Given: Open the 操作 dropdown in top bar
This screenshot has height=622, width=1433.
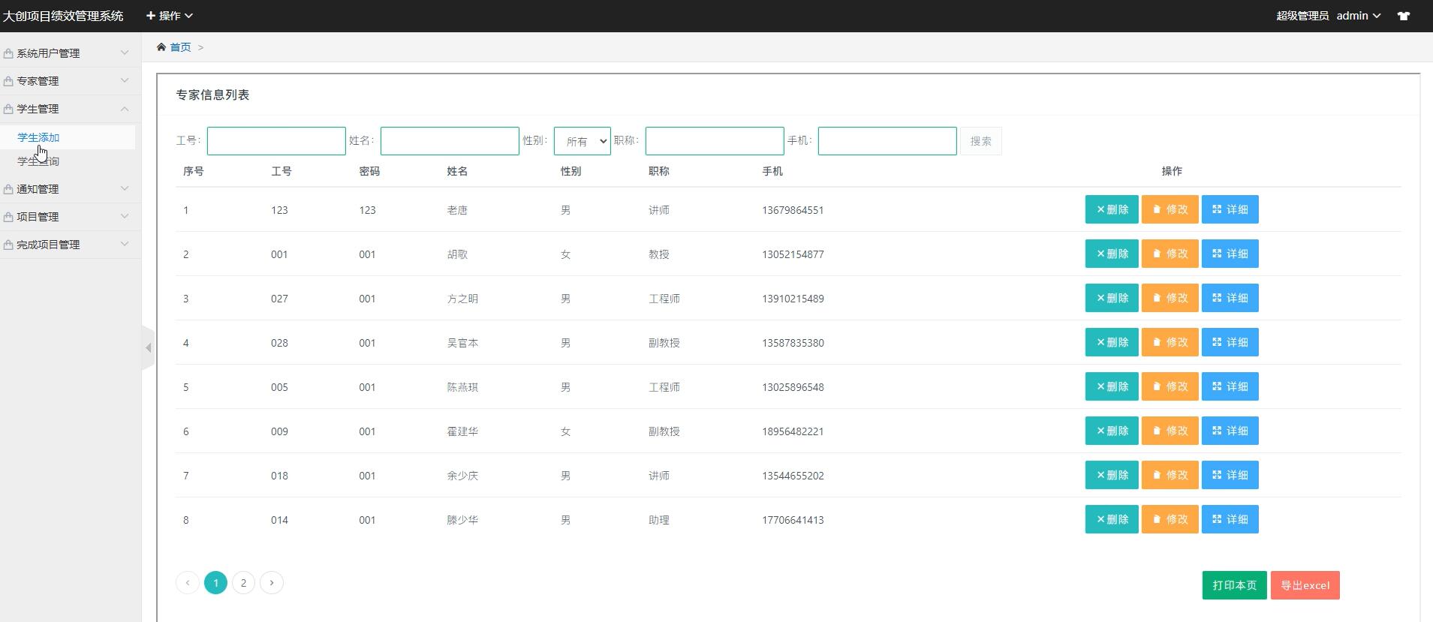Looking at the screenshot, I should (170, 16).
